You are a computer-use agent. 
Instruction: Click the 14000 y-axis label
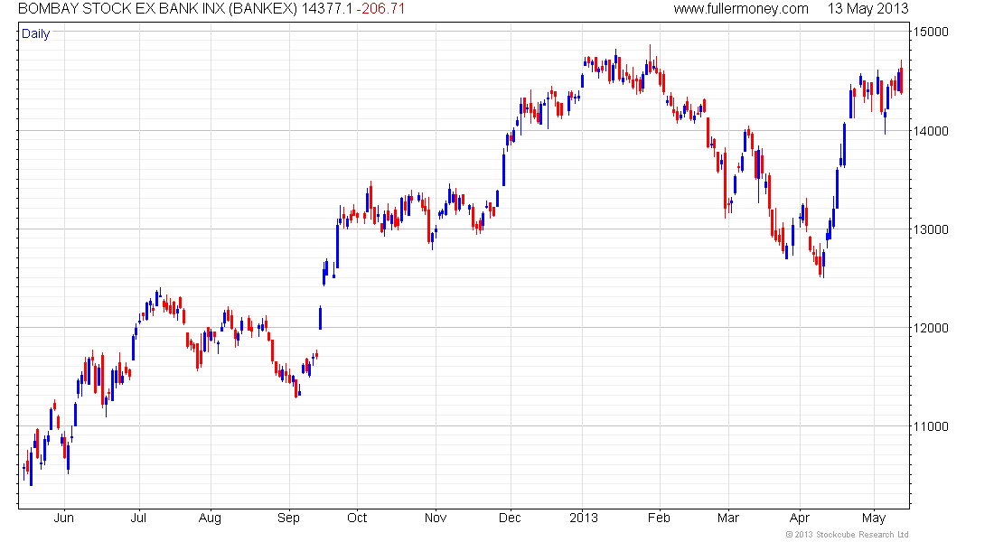click(931, 131)
